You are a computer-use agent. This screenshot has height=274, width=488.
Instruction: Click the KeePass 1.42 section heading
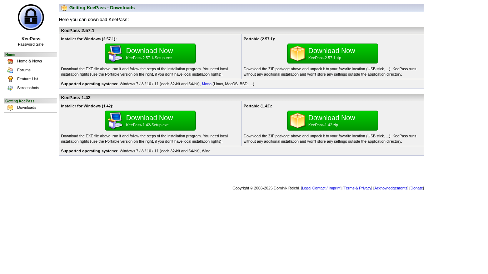click(x=76, y=98)
